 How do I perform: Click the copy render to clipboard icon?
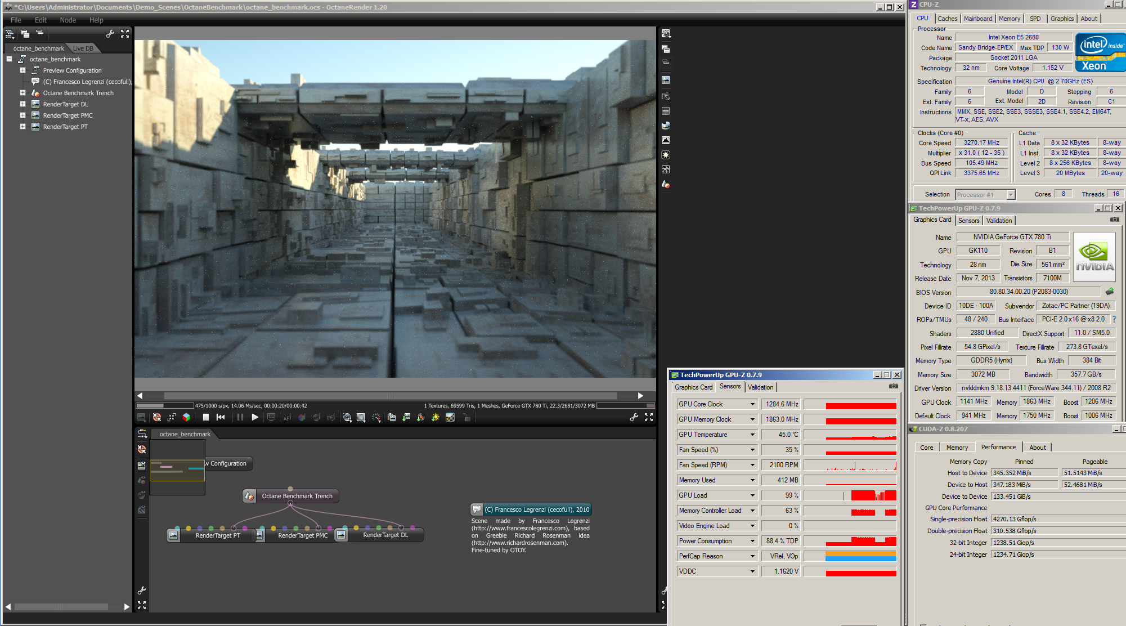392,417
